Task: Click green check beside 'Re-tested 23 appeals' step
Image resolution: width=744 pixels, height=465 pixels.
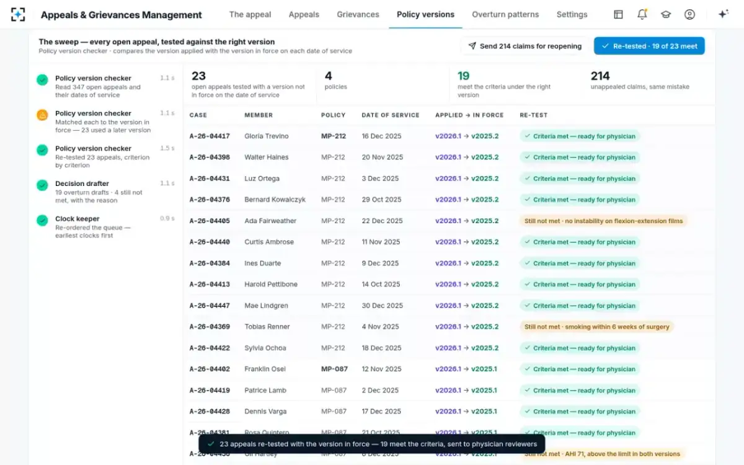Action: [x=42, y=150]
